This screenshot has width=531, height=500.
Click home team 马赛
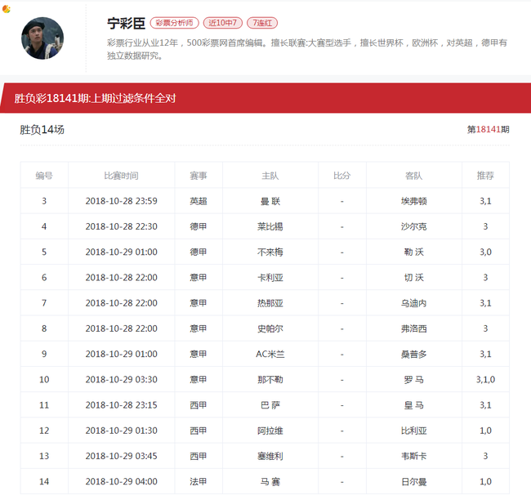coord(270,482)
